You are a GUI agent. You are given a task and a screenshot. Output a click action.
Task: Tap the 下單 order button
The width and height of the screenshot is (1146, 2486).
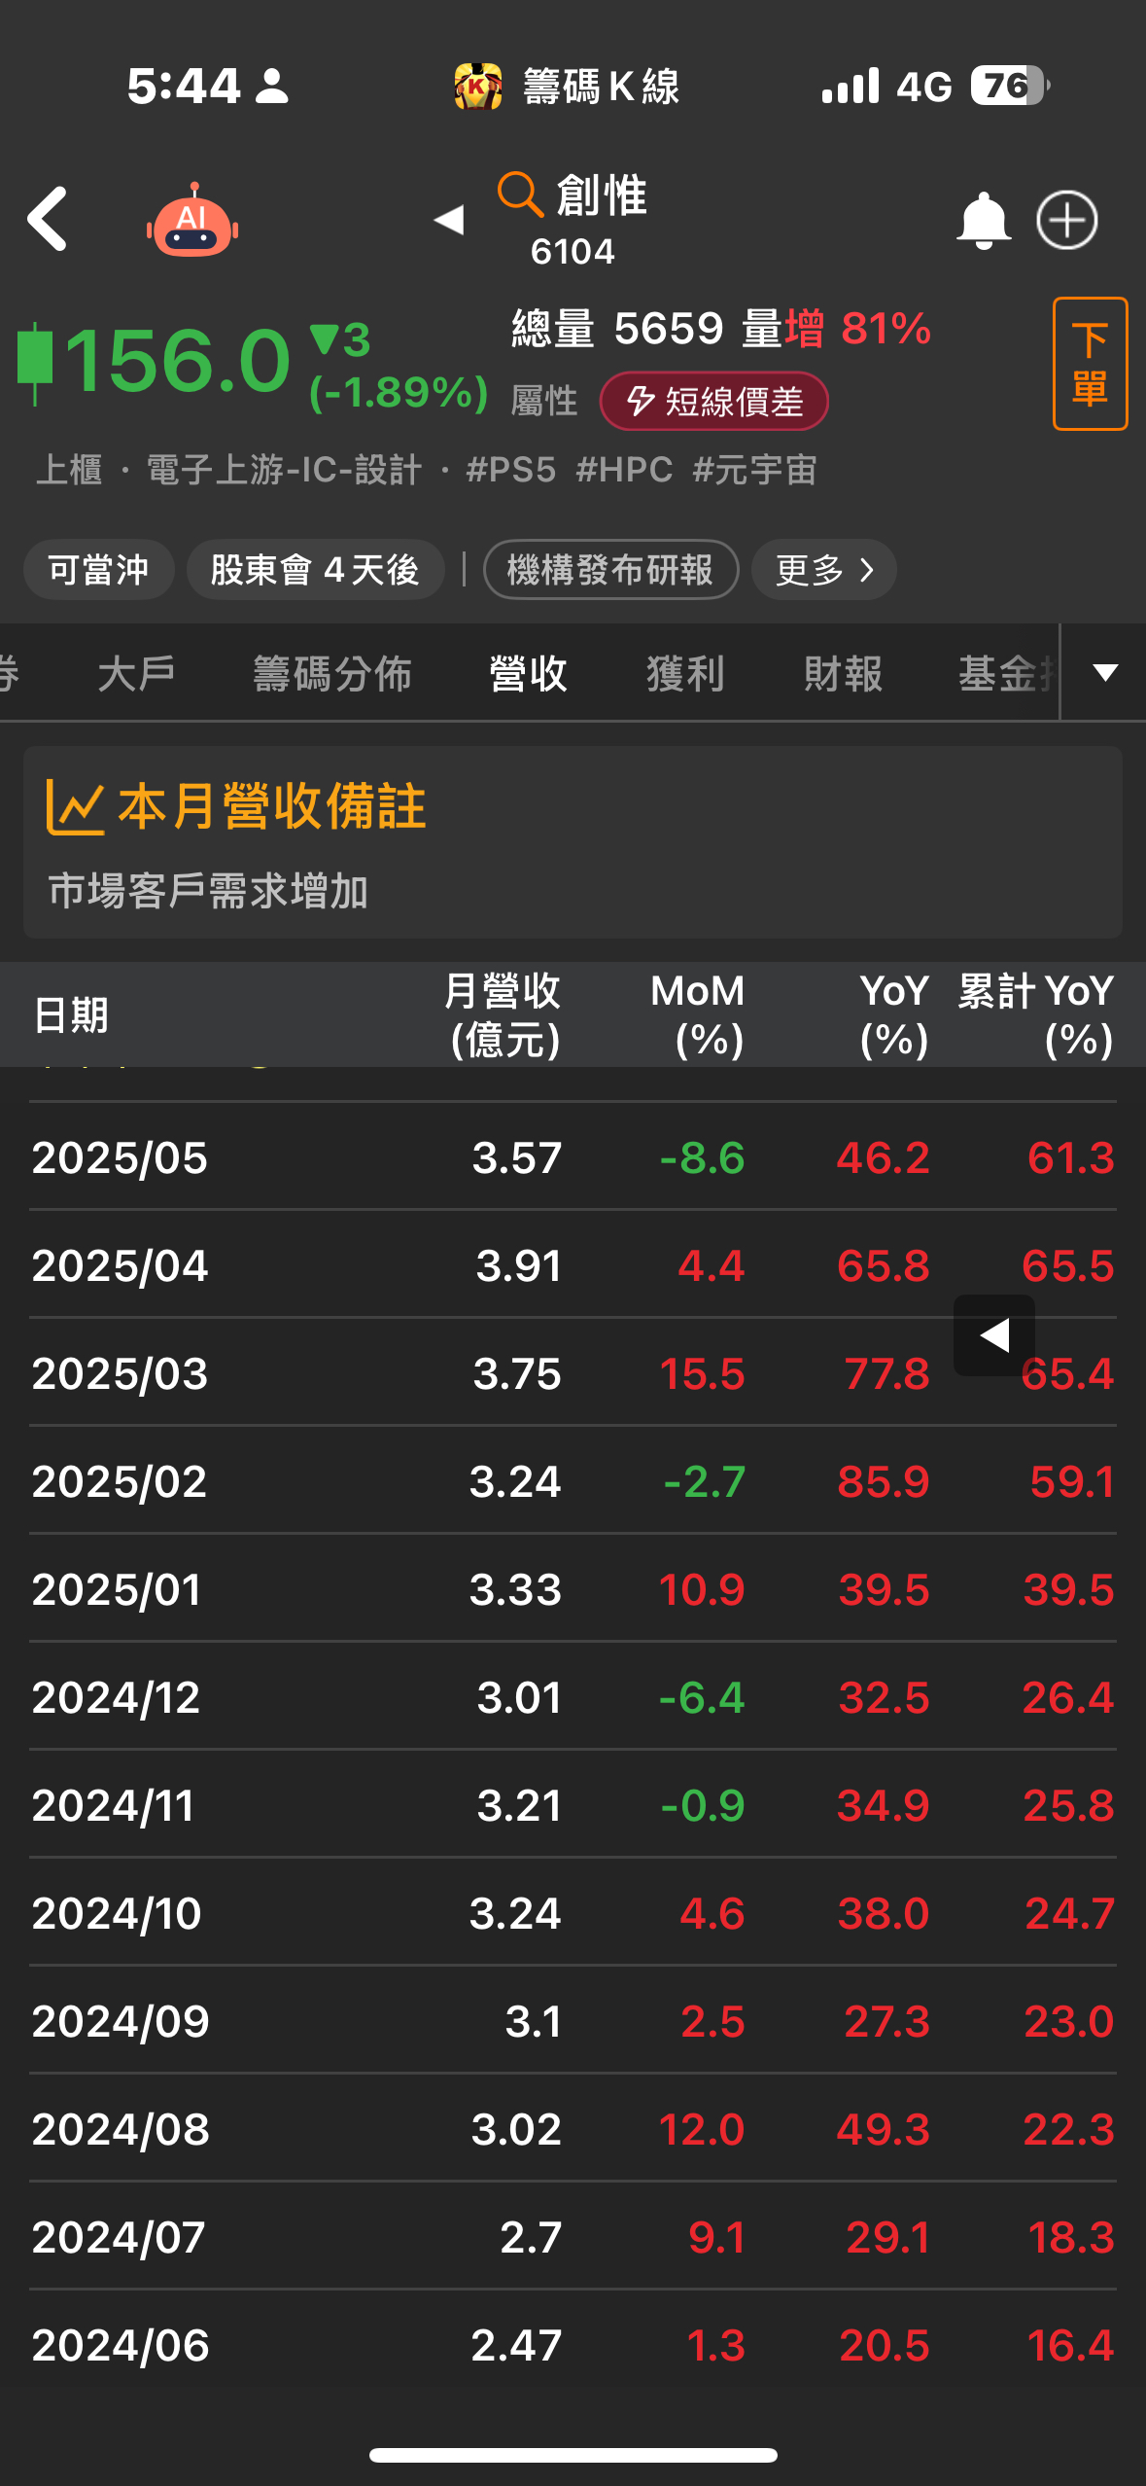point(1090,363)
